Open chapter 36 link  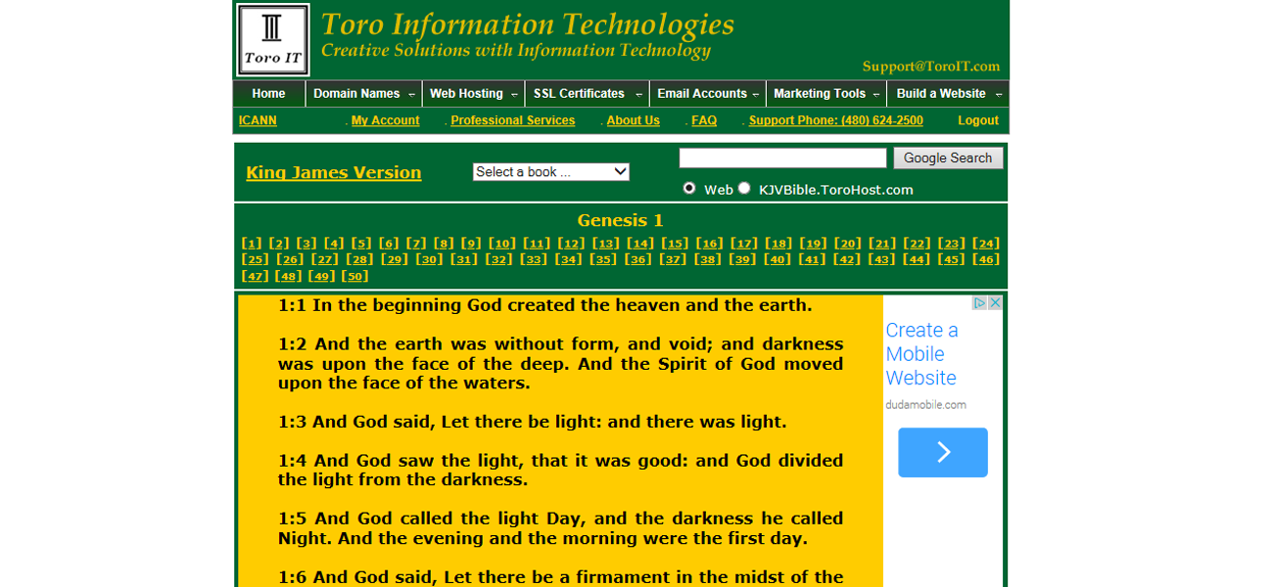pyautogui.click(x=638, y=259)
